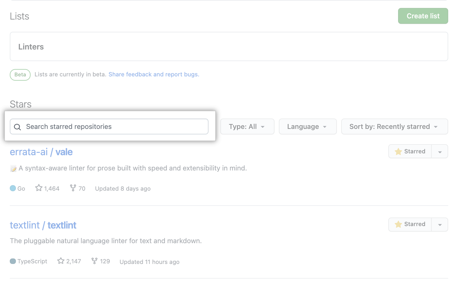This screenshot has width=458, height=289.
Task: Expand list menu next to vale Starred button
Action: (440, 152)
